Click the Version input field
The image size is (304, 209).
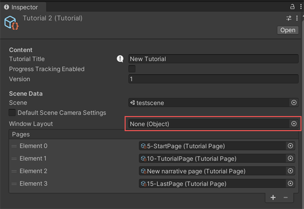tap(213, 79)
